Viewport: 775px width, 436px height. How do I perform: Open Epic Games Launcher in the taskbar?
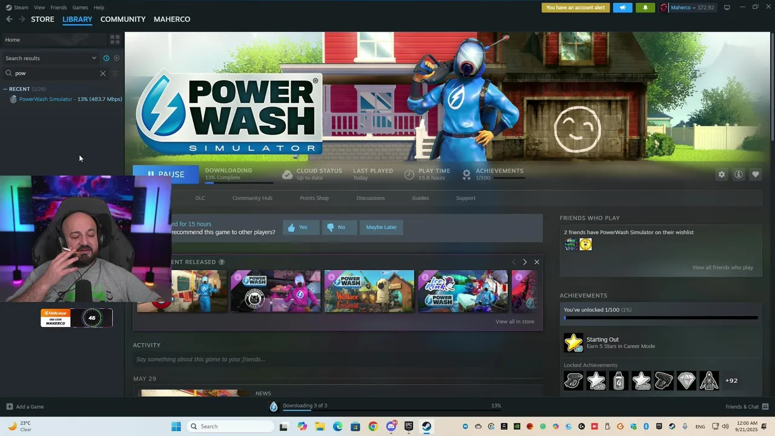click(x=409, y=426)
